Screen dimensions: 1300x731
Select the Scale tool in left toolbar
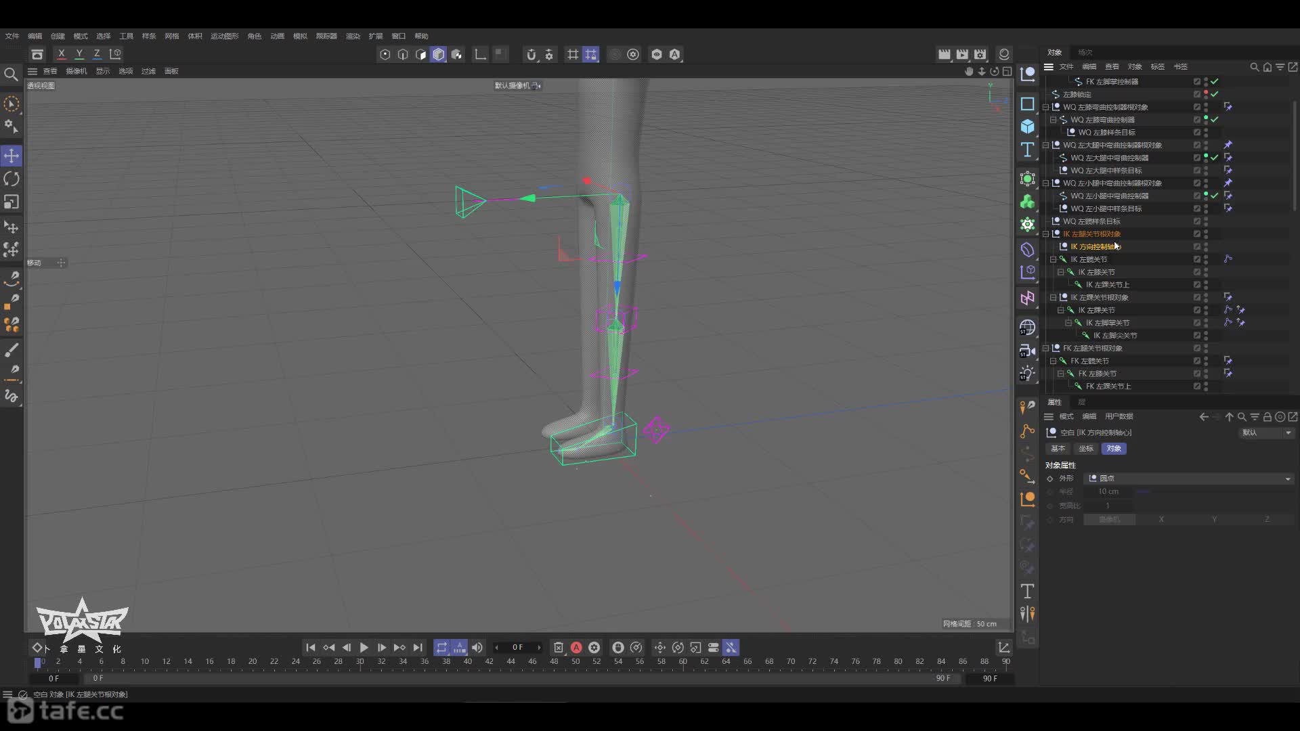pyautogui.click(x=12, y=202)
